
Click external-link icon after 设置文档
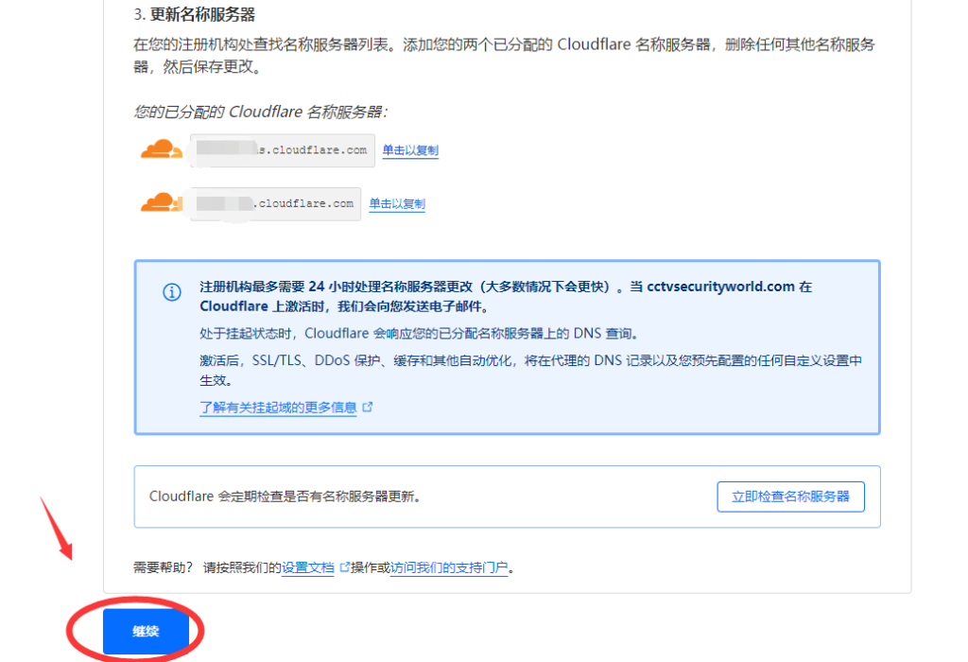(344, 566)
